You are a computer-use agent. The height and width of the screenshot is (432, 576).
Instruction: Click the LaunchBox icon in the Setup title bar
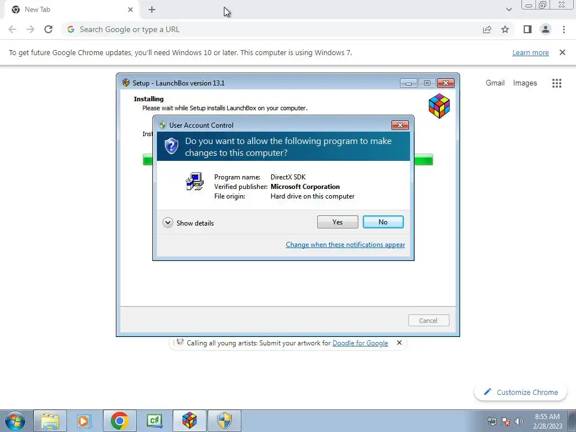click(126, 83)
